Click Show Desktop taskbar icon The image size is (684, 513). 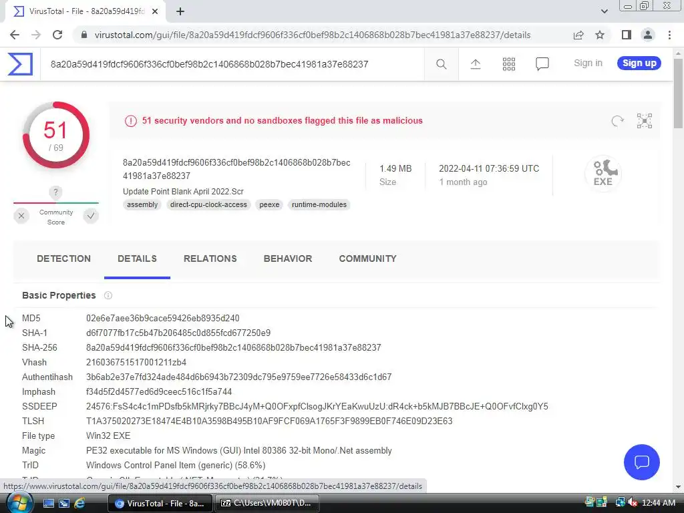[x=48, y=503]
